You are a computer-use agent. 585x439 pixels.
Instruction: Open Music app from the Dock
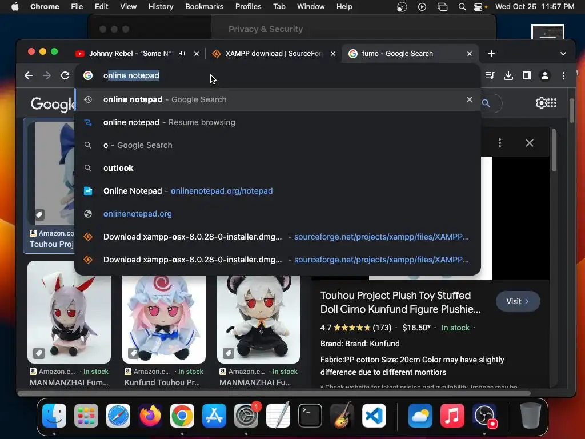coord(452,416)
